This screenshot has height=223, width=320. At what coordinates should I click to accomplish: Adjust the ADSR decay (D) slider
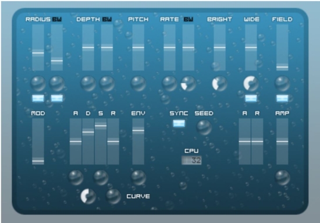pos(88,141)
